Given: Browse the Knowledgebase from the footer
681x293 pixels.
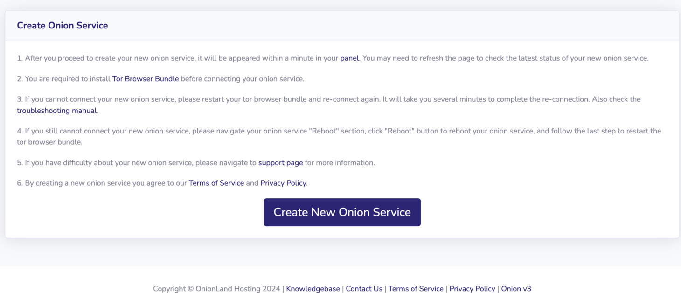Looking at the screenshot, I should coord(313,288).
